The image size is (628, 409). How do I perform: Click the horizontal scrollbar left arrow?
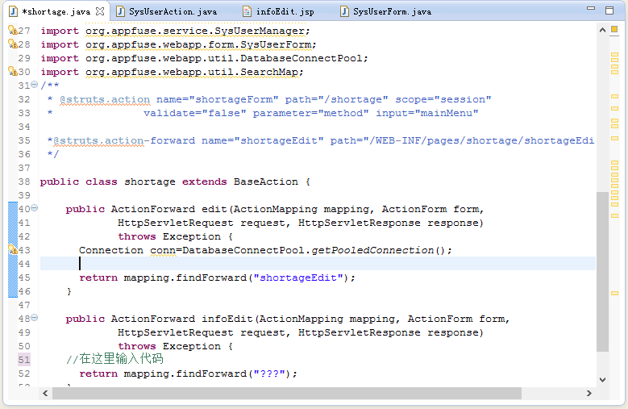pos(45,394)
